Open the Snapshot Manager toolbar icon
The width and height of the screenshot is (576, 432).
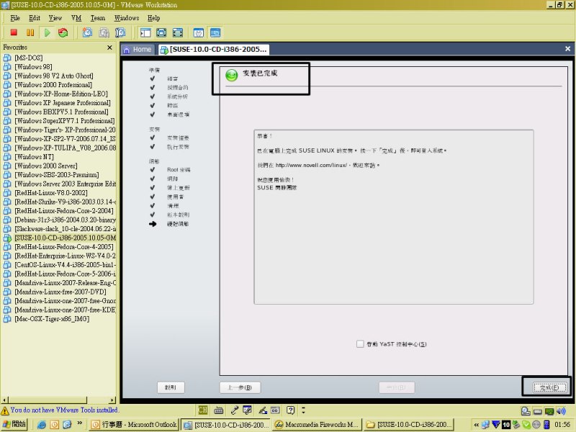tap(120, 32)
